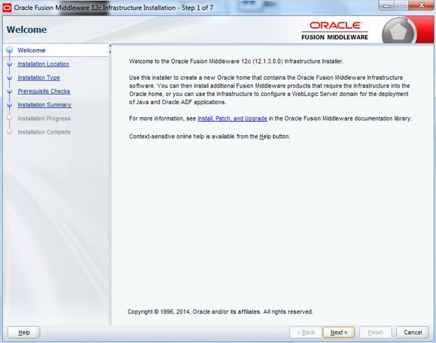Click the Installation Progress step bullet
Viewport: 436px width, 343px height.
(x=10, y=118)
